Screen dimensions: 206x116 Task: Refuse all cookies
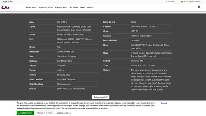point(44,113)
